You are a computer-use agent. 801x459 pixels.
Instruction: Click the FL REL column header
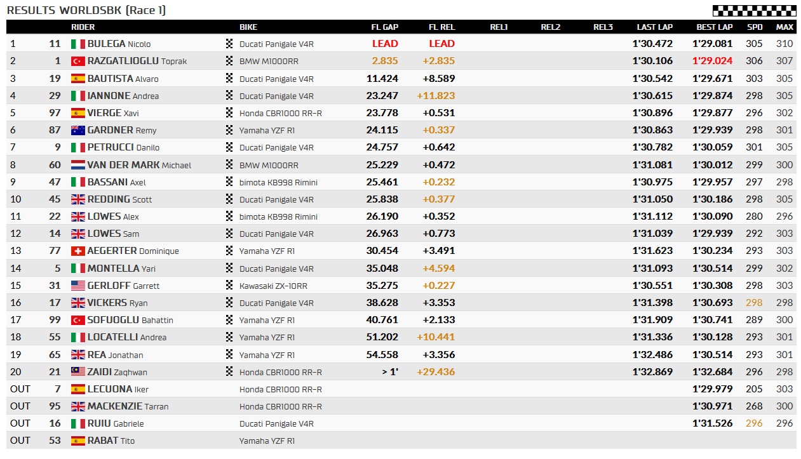[x=442, y=27]
